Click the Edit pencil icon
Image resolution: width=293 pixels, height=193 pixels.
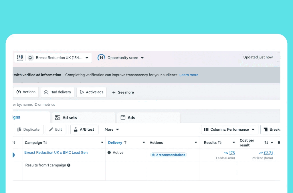[x=51, y=130]
